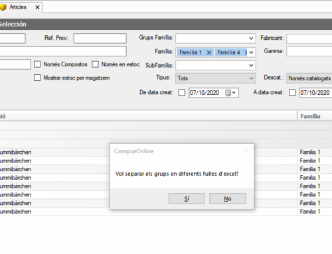This screenshot has width=332, height=254.
Task: Click the Grups Família label
Action: pos(156,38)
